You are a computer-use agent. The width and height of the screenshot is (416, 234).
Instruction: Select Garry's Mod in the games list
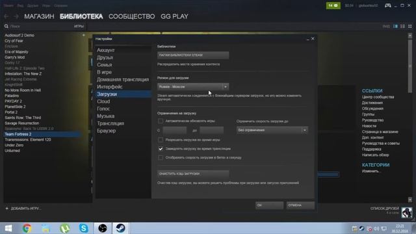pos(14,57)
